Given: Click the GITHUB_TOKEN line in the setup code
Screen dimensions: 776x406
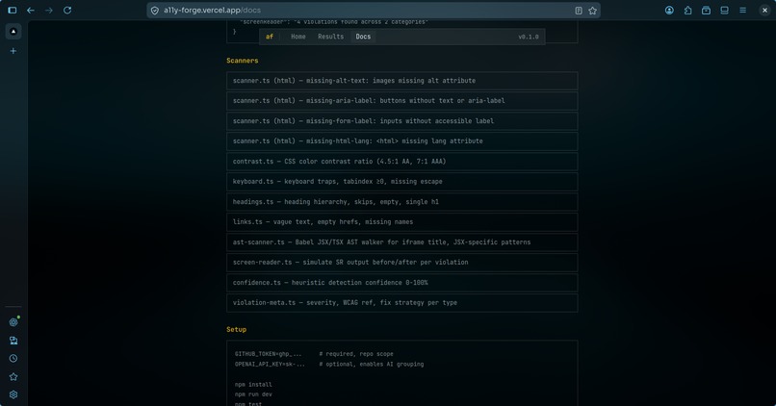Looking at the screenshot, I should [x=314, y=354].
